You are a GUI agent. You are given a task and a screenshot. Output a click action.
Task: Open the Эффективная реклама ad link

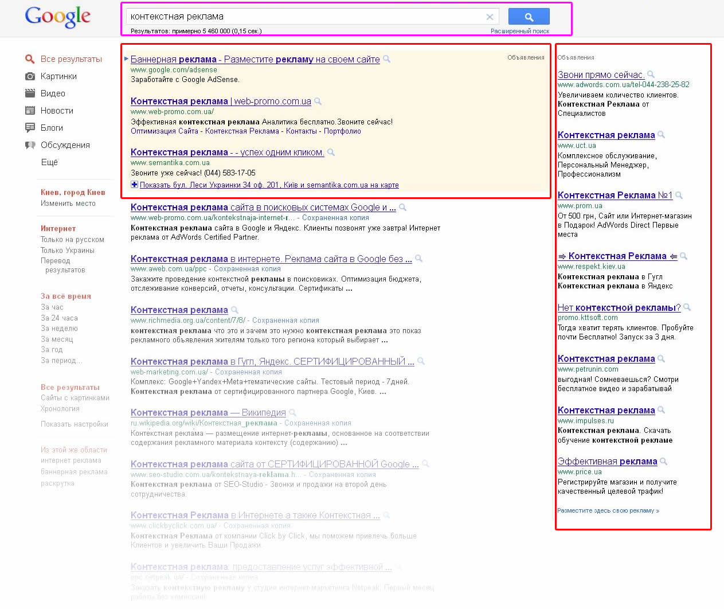click(x=608, y=462)
